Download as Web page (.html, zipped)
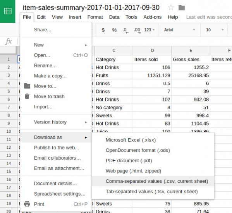The width and height of the screenshot is (232, 213). pos(153,171)
